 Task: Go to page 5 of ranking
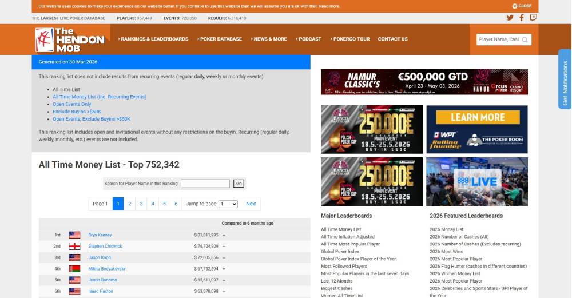pyautogui.click(x=165, y=204)
